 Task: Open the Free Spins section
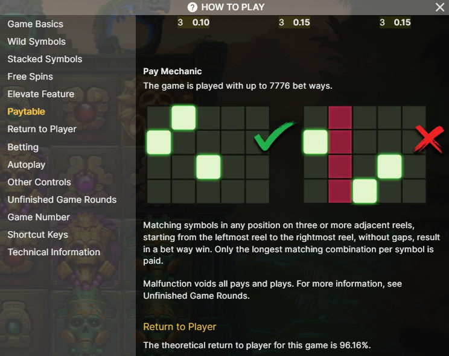tap(30, 77)
